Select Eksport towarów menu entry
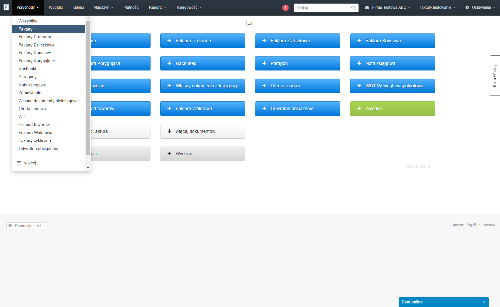500x307 pixels. (x=49, y=125)
